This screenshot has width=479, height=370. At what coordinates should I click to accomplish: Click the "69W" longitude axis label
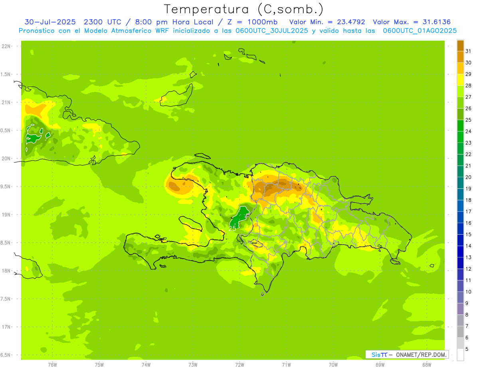tap(380, 365)
